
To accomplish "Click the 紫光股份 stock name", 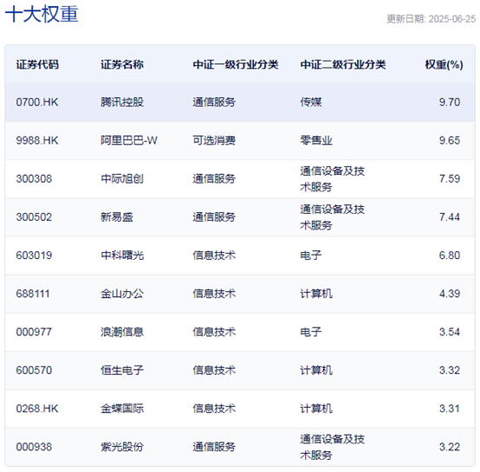I will coord(122,447).
